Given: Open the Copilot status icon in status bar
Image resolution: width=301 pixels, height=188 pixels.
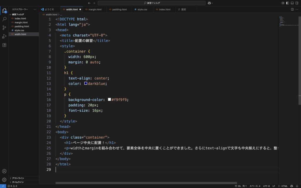Looking at the screenshot, I should pos(292,186).
